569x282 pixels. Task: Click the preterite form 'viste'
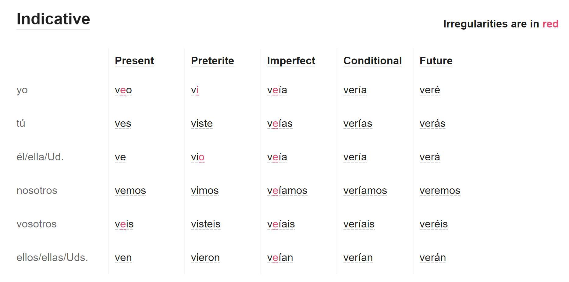202,124
